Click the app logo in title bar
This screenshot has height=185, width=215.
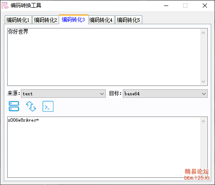pos(5,6)
